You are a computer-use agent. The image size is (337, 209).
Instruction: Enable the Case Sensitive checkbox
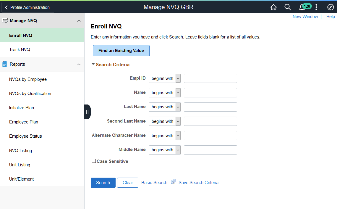click(x=94, y=161)
